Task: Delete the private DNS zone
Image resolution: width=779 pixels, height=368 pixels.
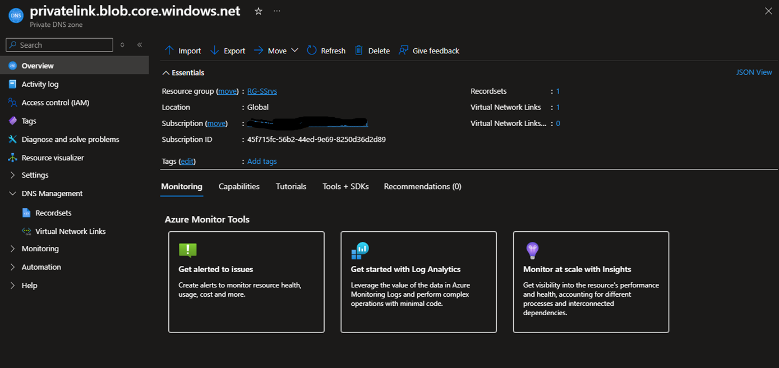Action: (x=372, y=50)
